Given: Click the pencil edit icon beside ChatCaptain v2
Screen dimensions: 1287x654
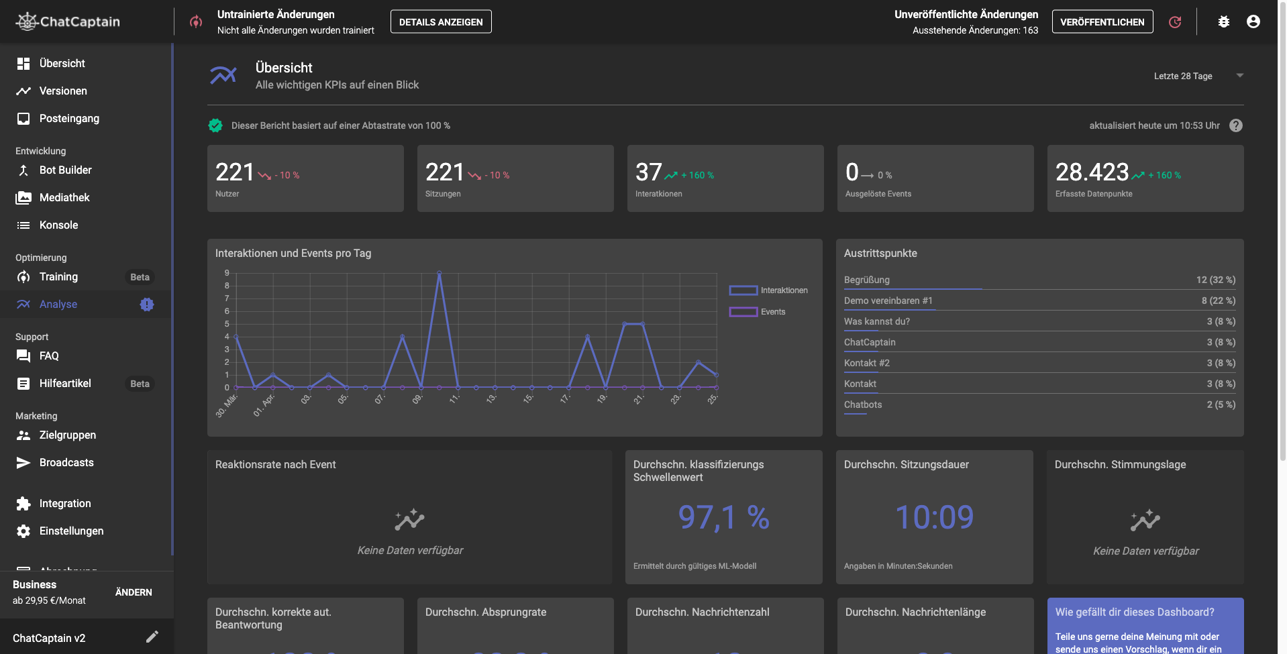Looking at the screenshot, I should pos(152,637).
